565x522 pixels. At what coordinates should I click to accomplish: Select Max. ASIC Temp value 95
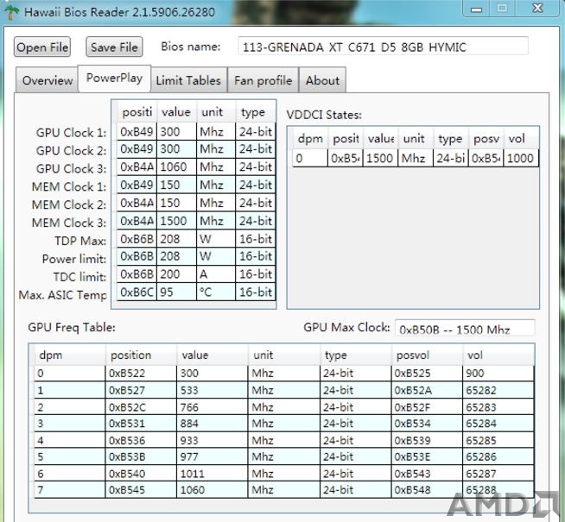pos(176,292)
